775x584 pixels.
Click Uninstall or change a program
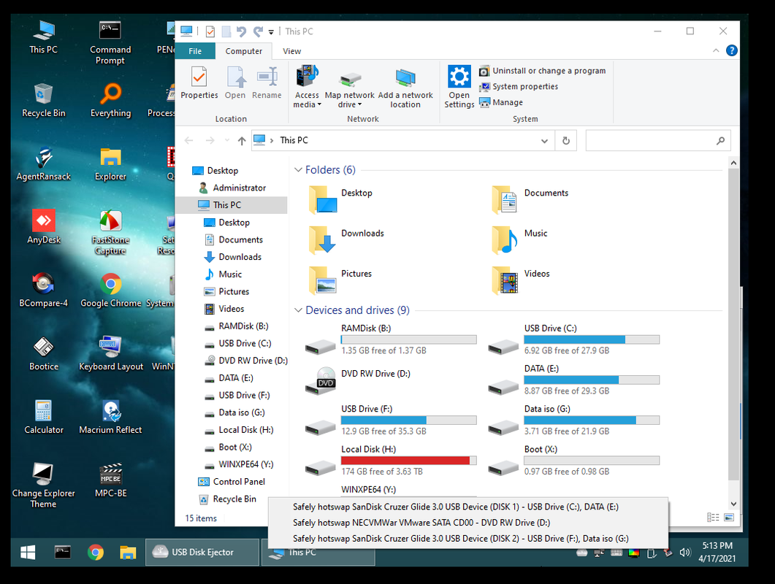[x=542, y=71]
